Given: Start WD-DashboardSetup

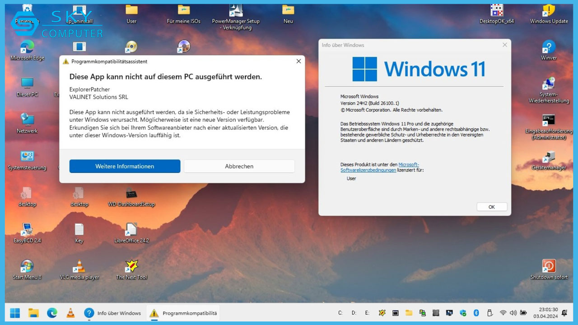Looking at the screenshot, I should pyautogui.click(x=131, y=194).
